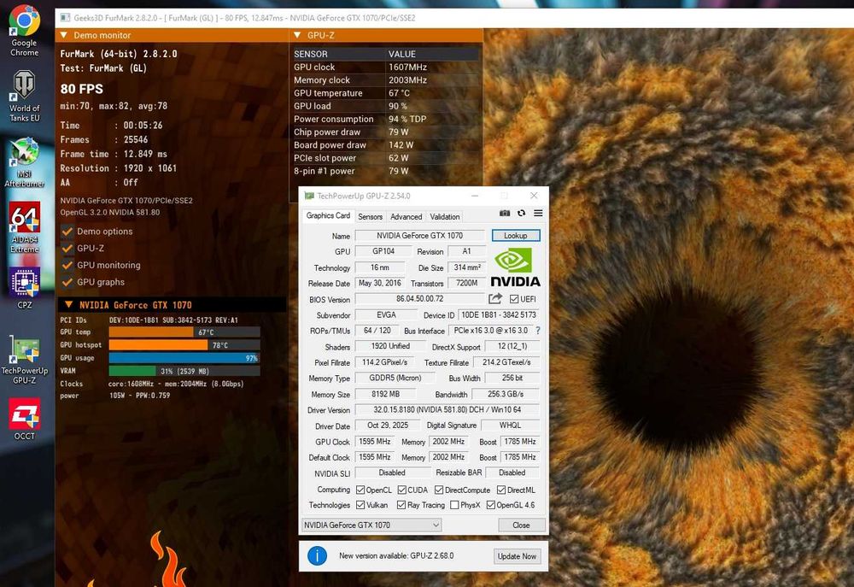Image resolution: width=854 pixels, height=587 pixels.
Task: Click VRAM green usage bar
Action: [x=132, y=371]
